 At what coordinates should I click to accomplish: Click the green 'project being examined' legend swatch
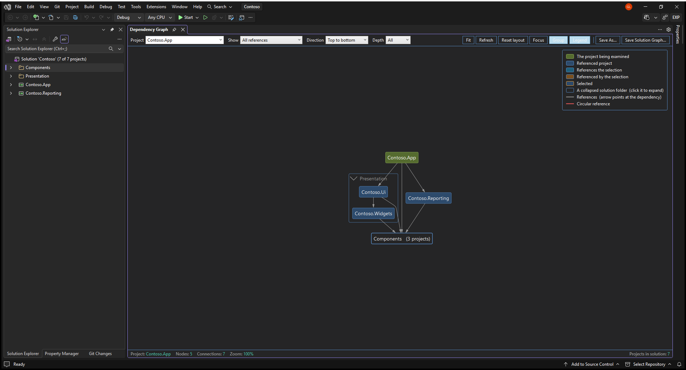click(570, 57)
